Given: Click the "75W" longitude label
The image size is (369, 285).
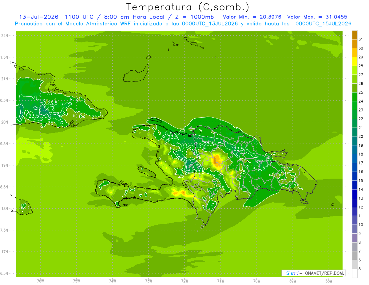Looking at the screenshot, I should click(x=77, y=281).
